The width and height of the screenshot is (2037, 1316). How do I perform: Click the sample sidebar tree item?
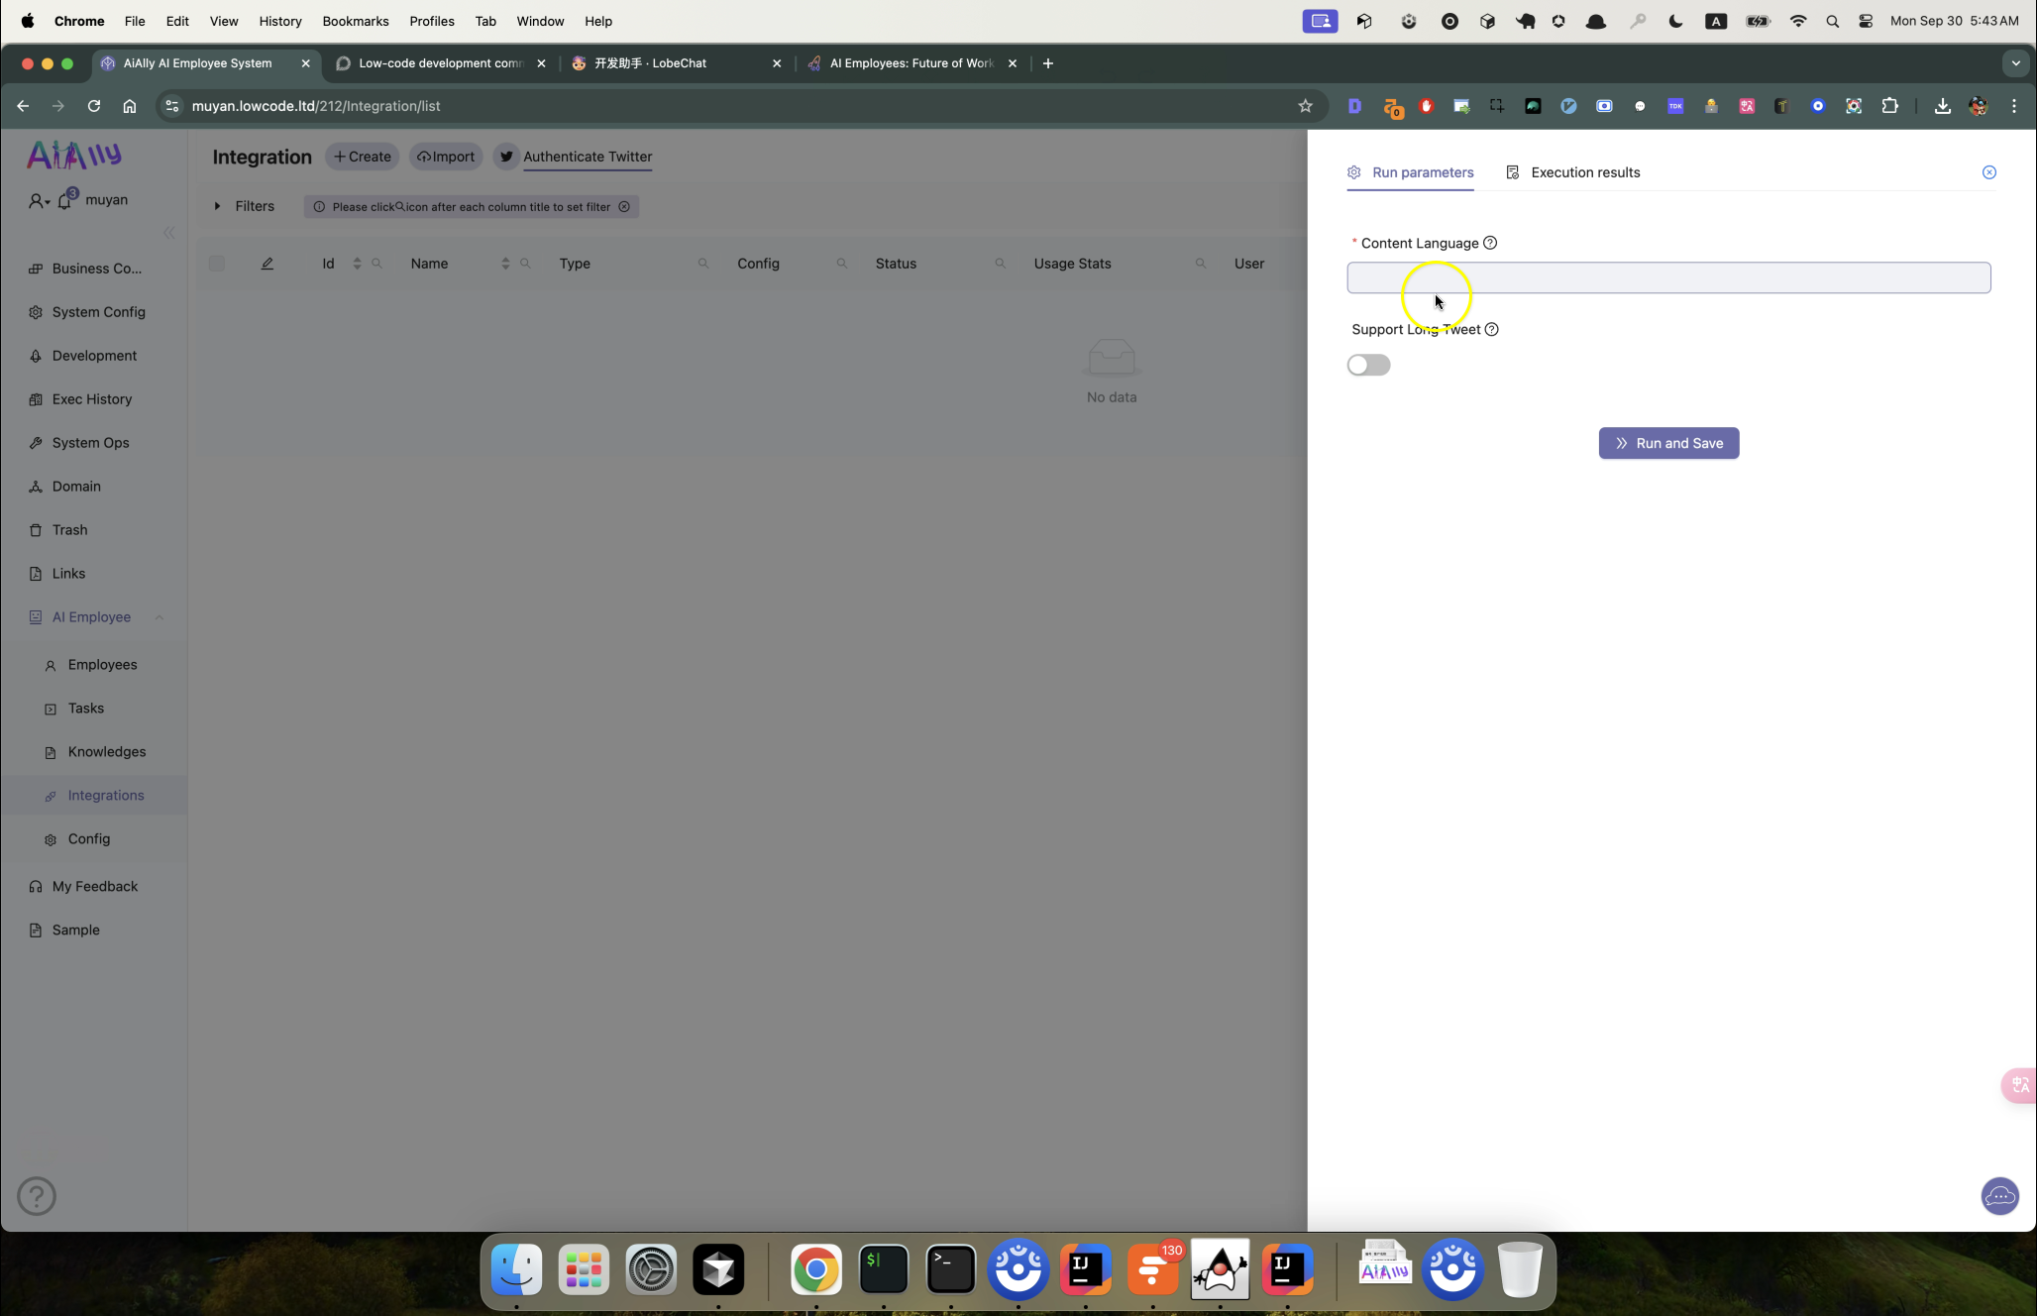point(74,929)
